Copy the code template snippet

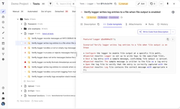coord(168,39)
